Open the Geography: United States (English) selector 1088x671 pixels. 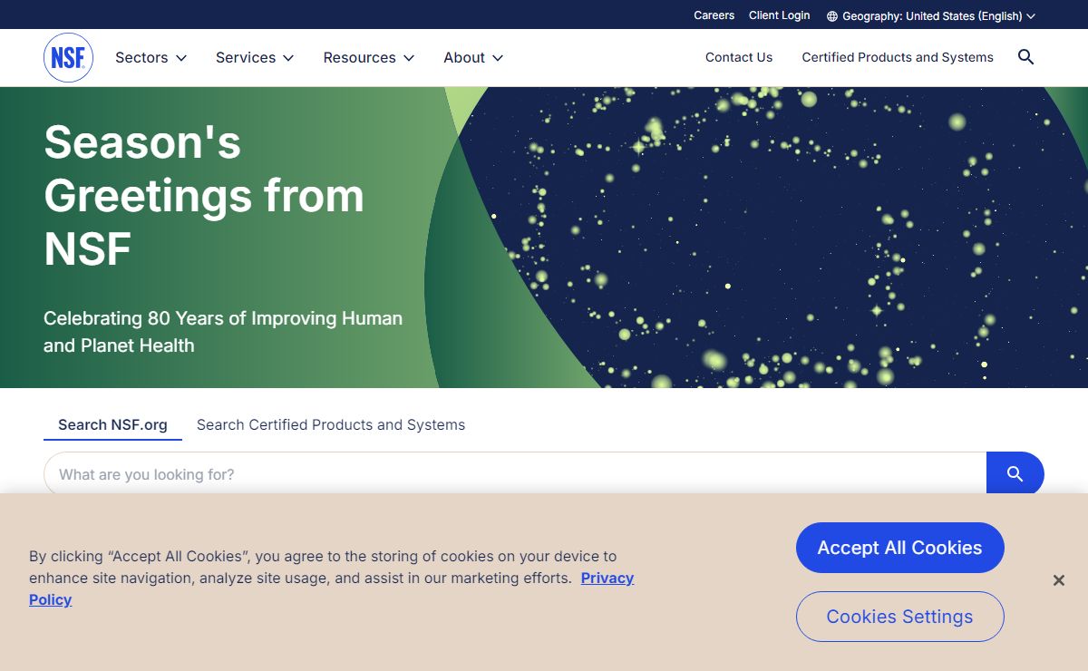931,16
